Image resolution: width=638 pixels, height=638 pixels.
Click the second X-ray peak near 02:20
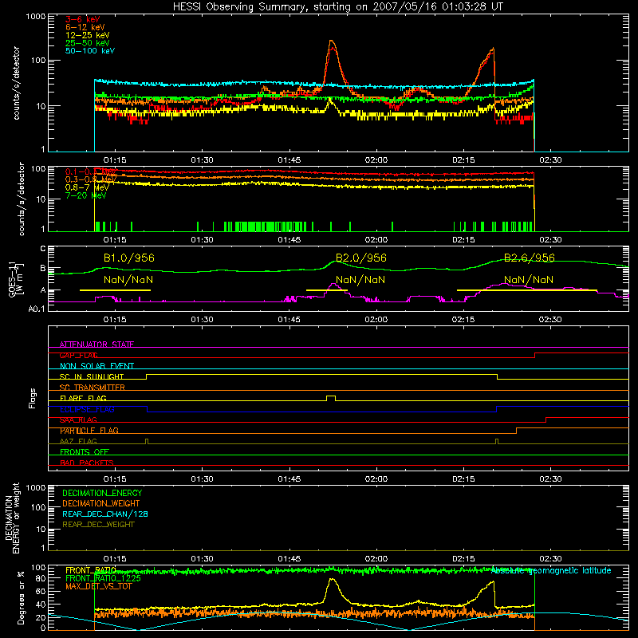493,50
